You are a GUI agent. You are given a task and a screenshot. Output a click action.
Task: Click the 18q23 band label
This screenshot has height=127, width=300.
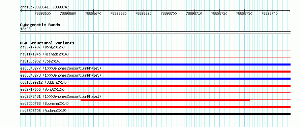coord(25,29)
